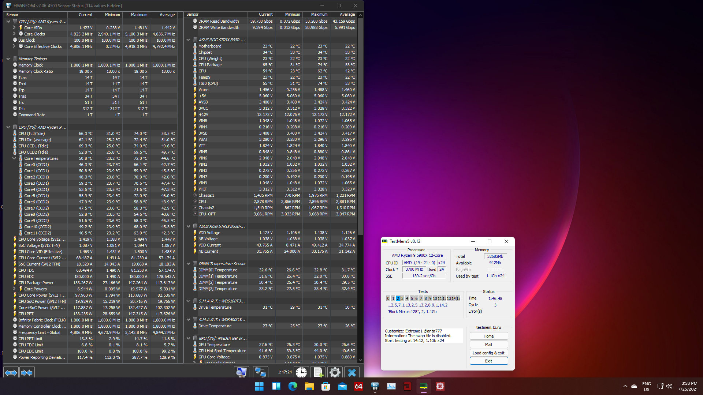Select the DRAM Read Bandwidth row
Image resolution: width=703 pixels, height=395 pixels.
(x=271, y=21)
